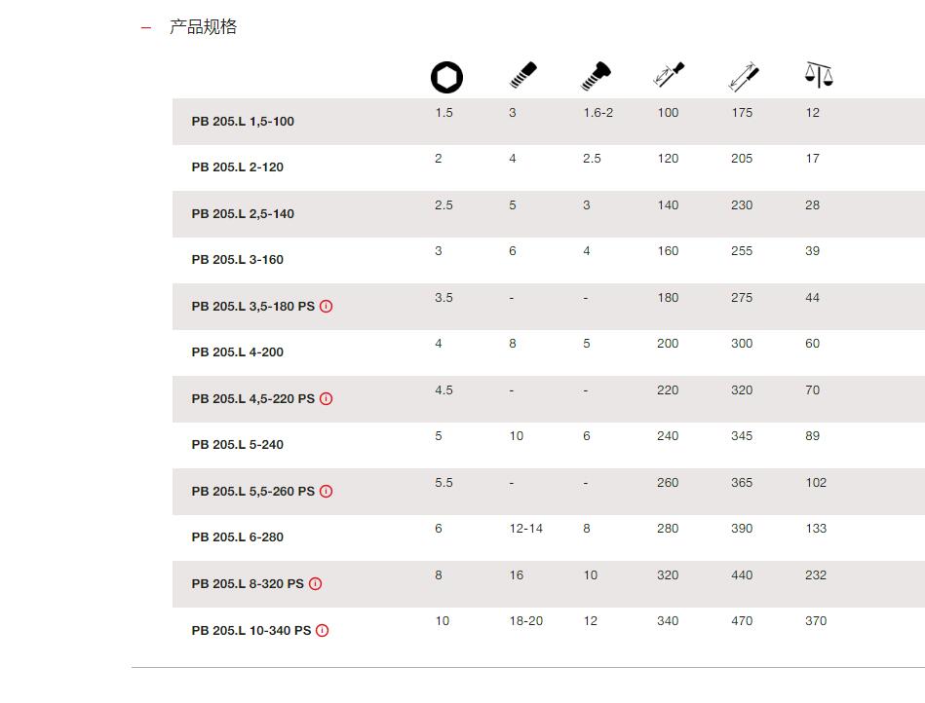Click the socket head cap screw icon

pos(596,76)
